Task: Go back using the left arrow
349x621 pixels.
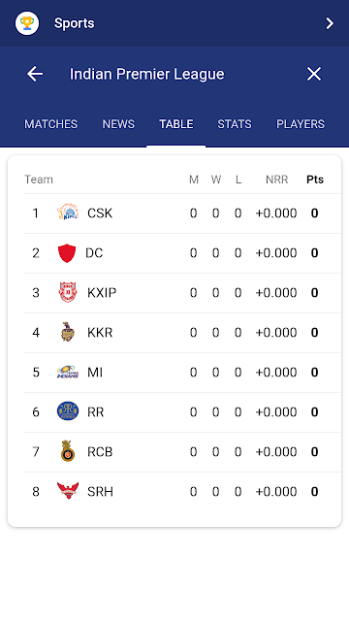Action: click(35, 74)
